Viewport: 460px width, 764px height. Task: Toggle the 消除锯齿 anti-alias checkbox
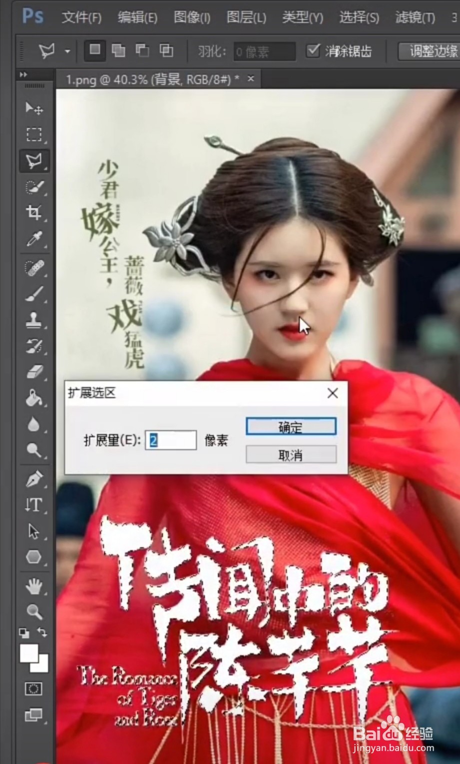pyautogui.click(x=313, y=50)
